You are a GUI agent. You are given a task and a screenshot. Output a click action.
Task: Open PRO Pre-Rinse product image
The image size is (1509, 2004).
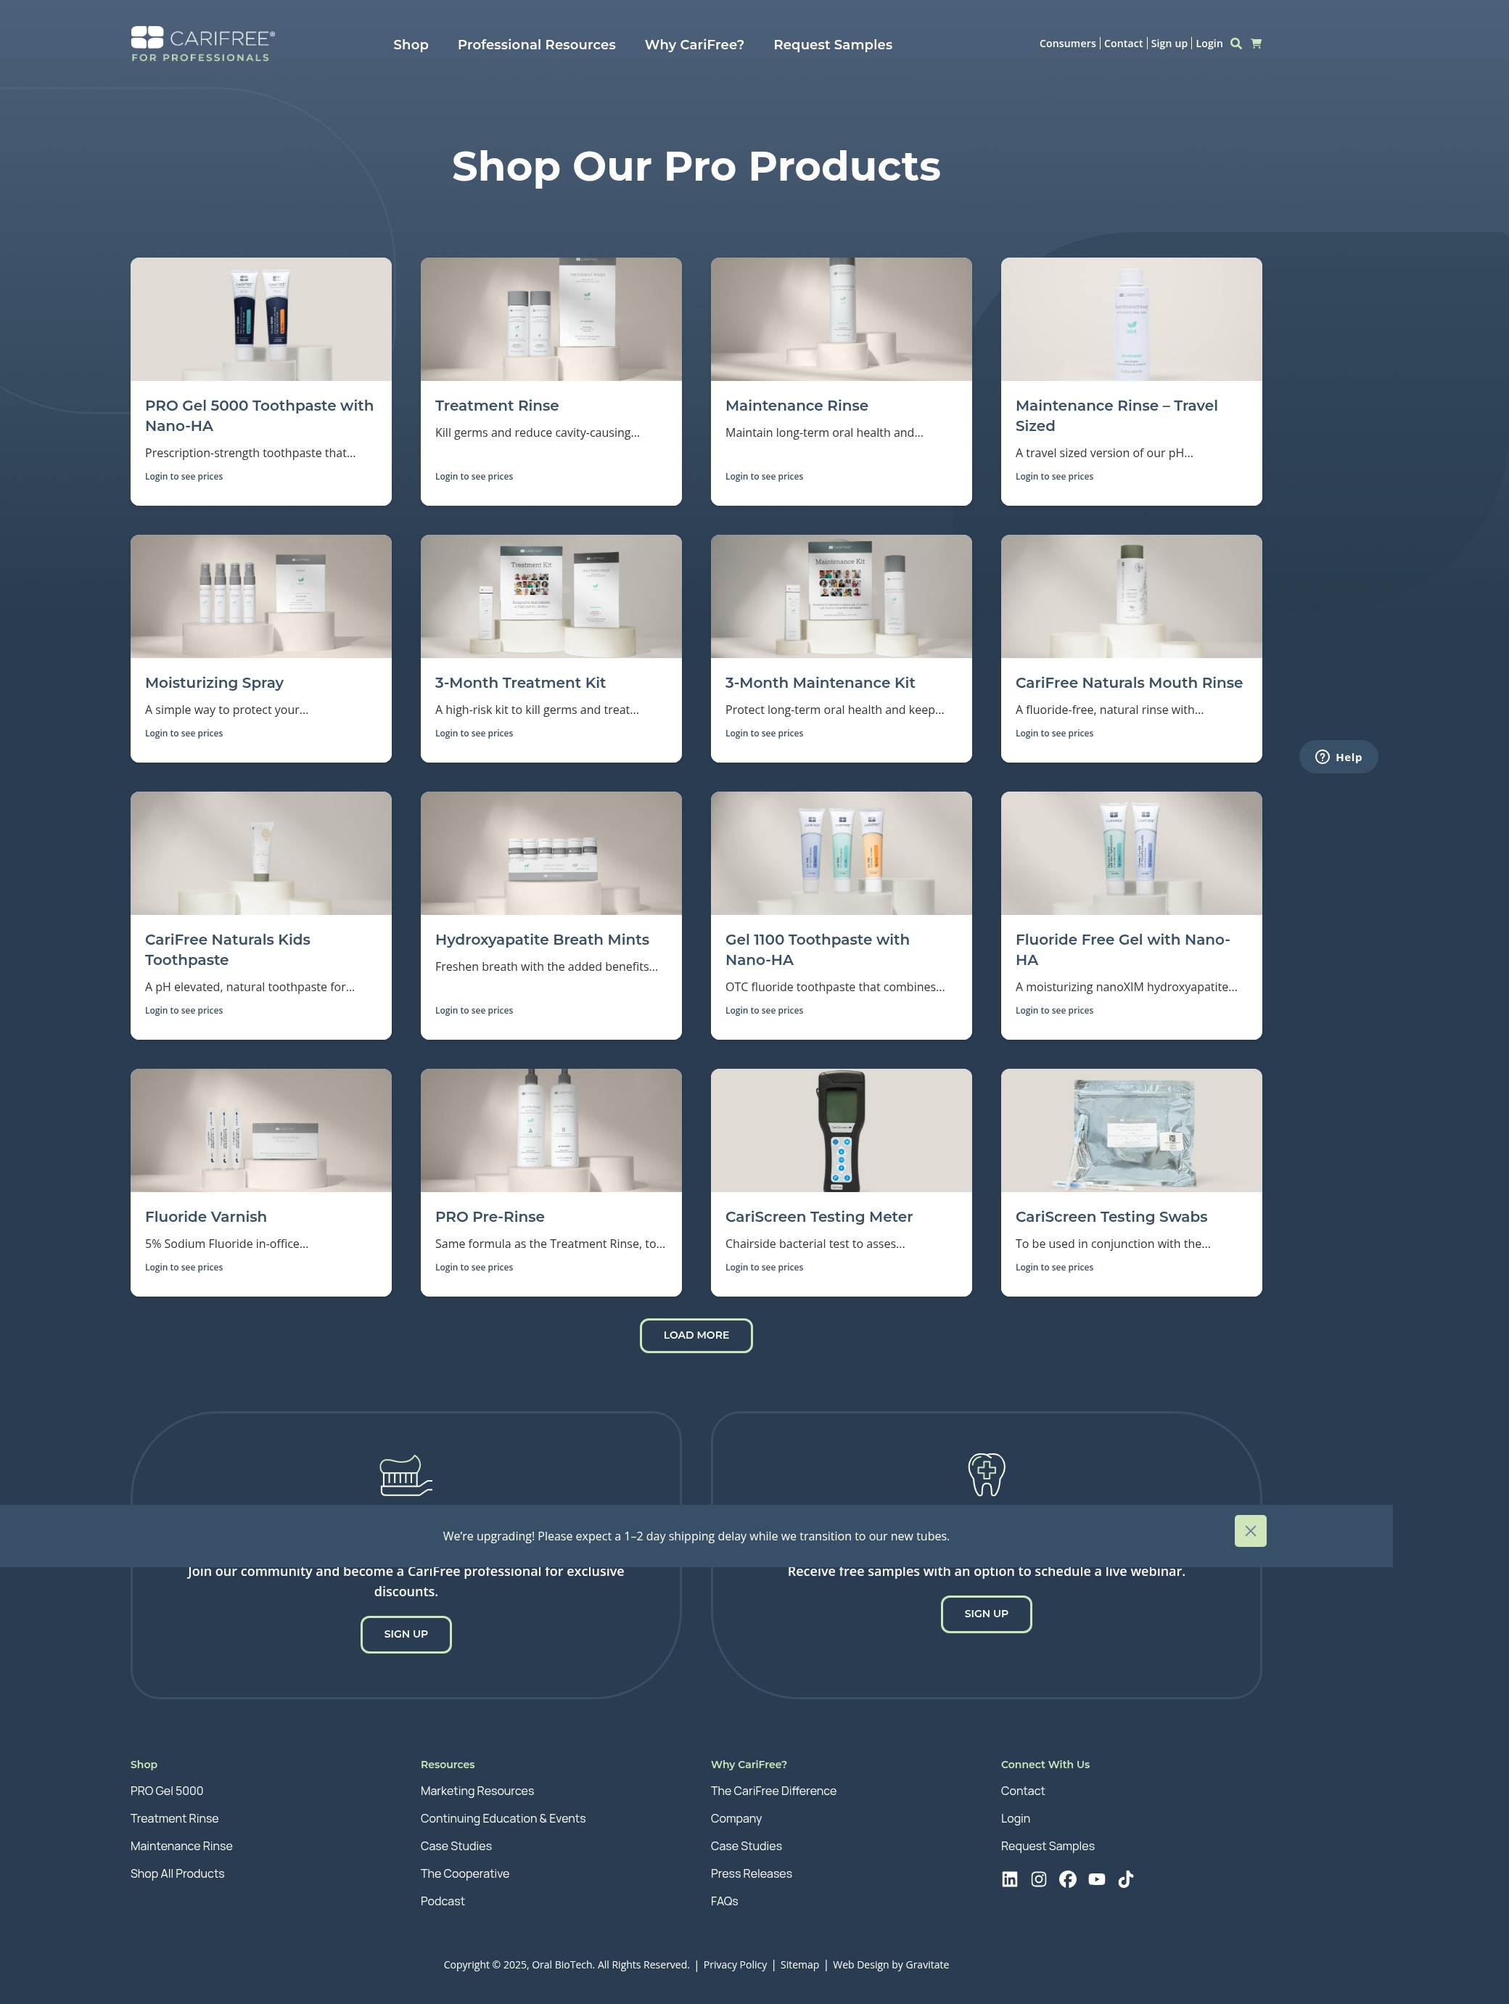coord(551,1130)
